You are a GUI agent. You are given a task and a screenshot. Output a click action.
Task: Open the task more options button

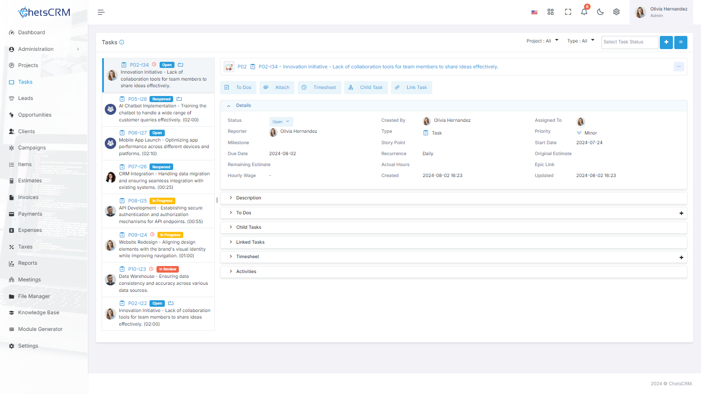(x=679, y=67)
